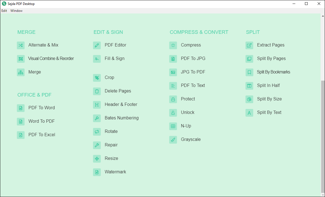Image resolution: width=325 pixels, height=197 pixels.
Task: Click the PDF Editor pencil icon
Action: tap(97, 45)
